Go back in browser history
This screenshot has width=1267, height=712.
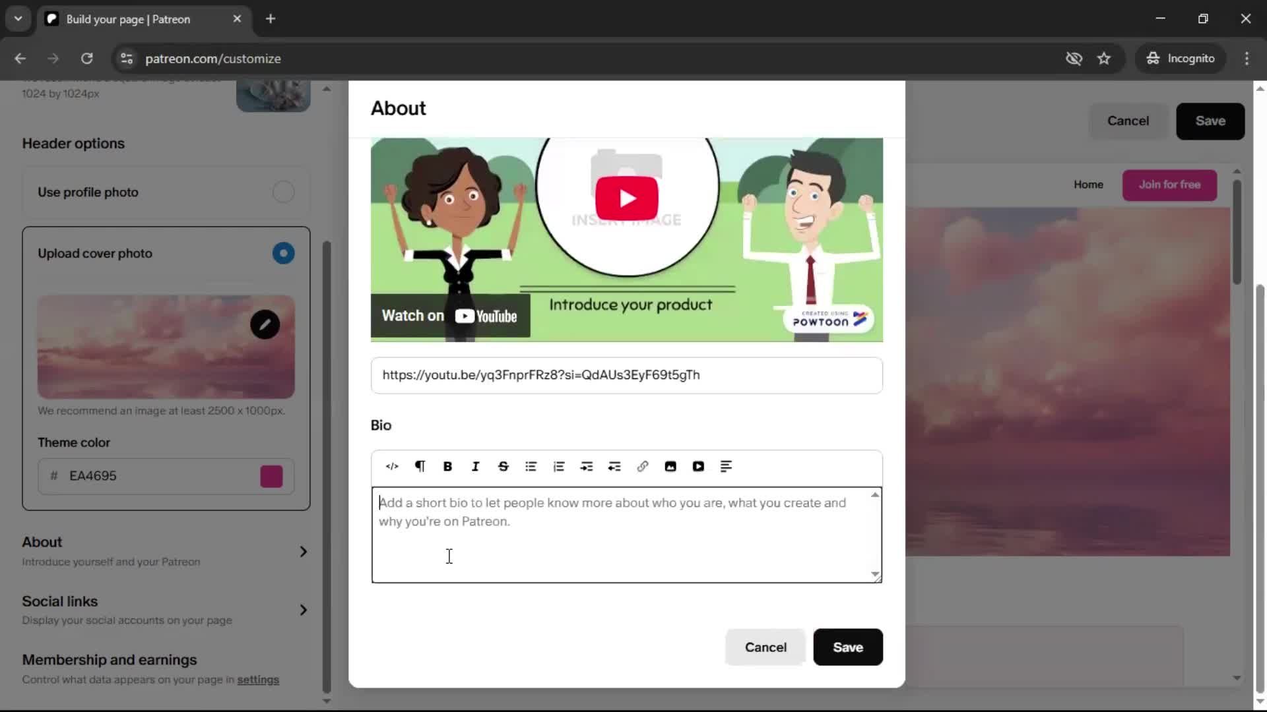pyautogui.click(x=20, y=59)
